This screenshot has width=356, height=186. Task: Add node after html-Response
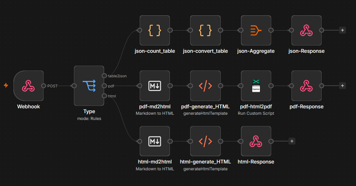292,141
